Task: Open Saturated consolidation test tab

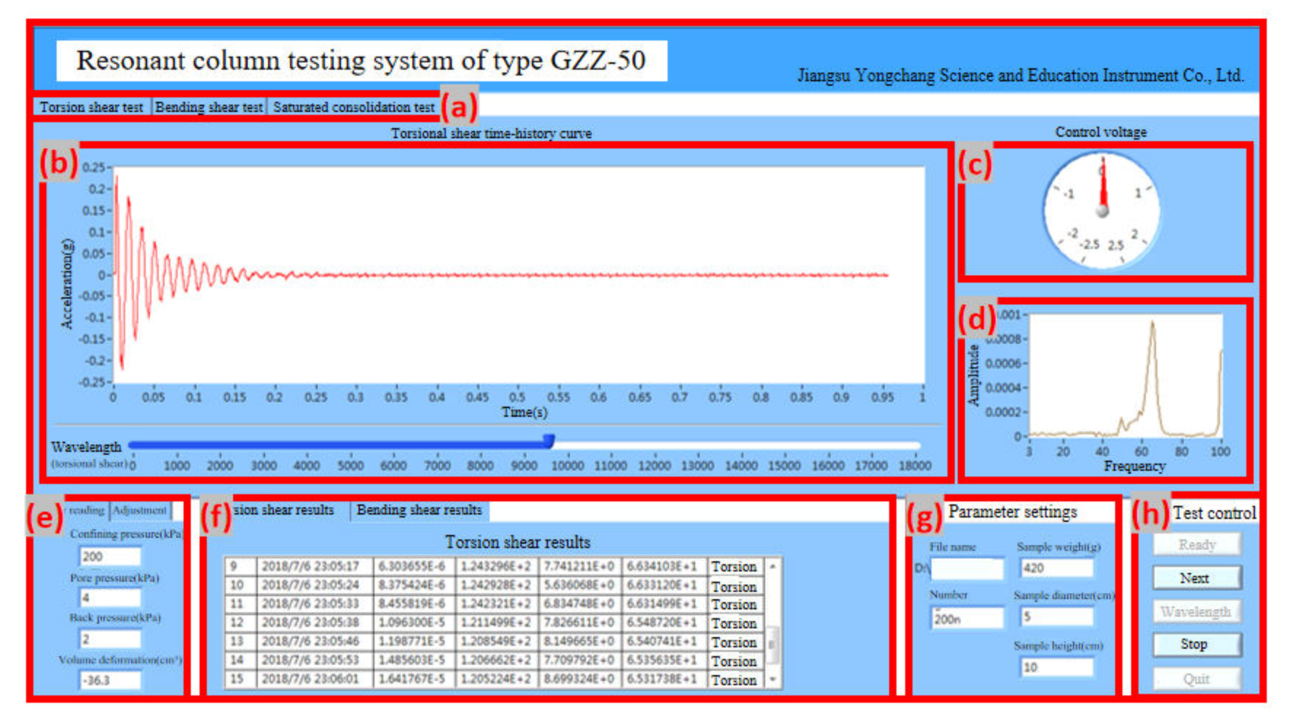Action: pos(353,107)
